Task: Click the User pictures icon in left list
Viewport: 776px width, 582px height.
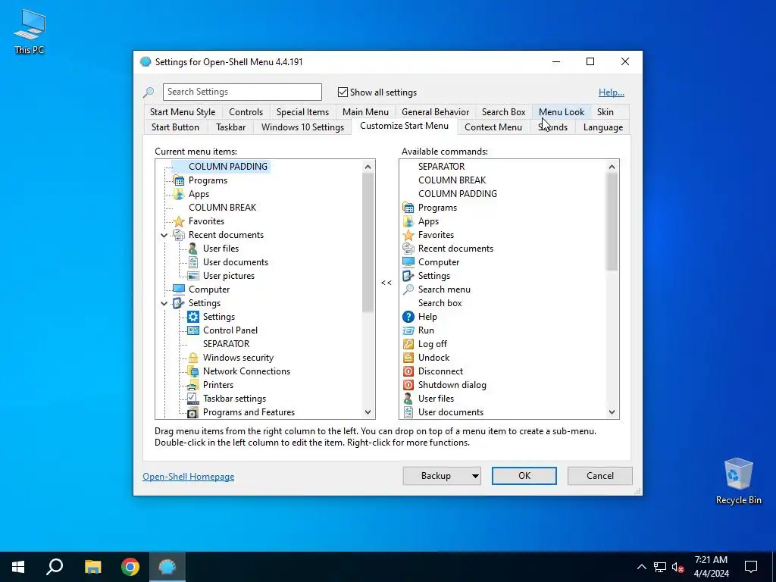Action: [x=193, y=276]
